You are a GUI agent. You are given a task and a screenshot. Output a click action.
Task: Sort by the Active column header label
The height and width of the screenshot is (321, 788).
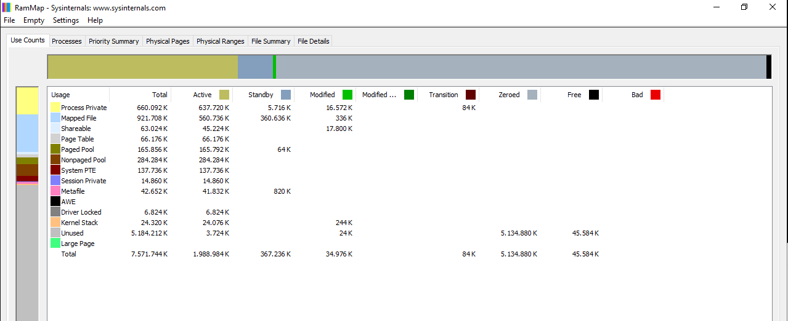[202, 95]
